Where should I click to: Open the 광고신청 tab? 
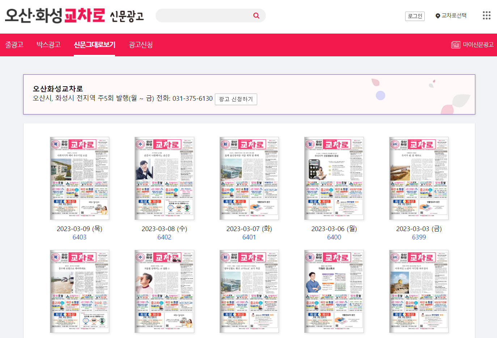point(141,45)
